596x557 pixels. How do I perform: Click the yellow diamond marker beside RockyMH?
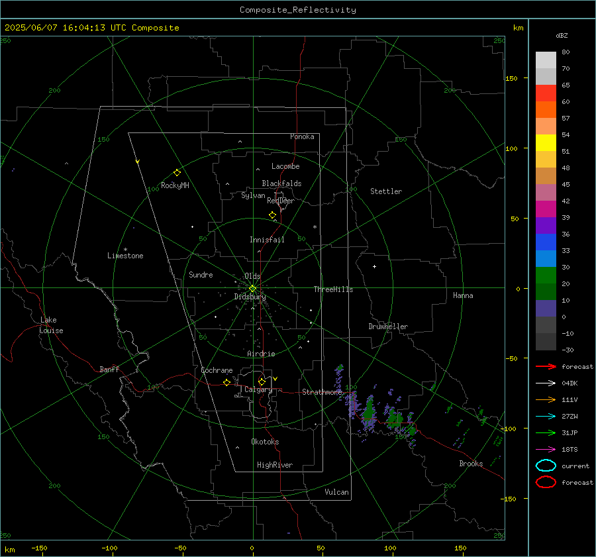(177, 173)
